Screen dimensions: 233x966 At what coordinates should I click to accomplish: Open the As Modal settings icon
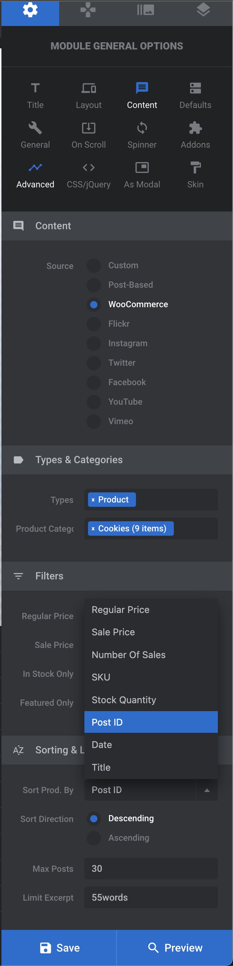[x=142, y=167]
